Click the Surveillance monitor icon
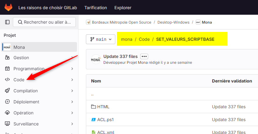258x134 pixels. (7, 124)
